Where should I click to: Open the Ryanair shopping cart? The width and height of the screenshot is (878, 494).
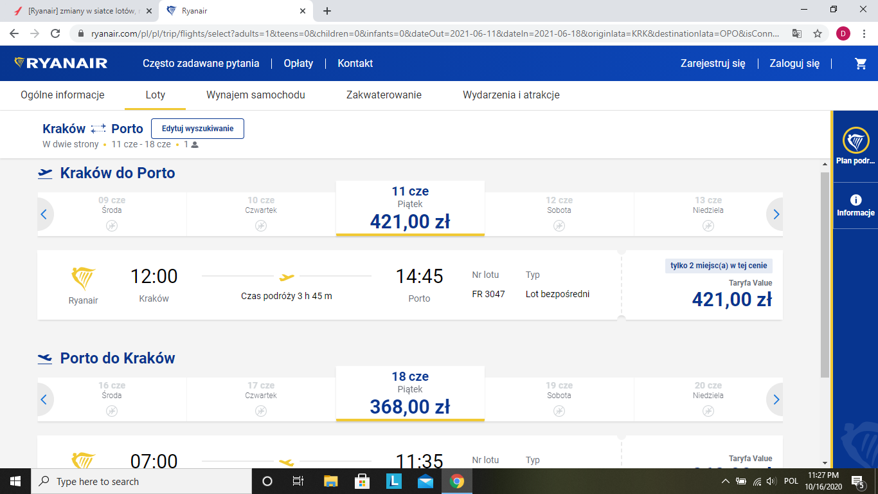pyautogui.click(x=861, y=64)
